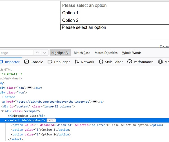This screenshot has width=169, height=142.
Task: Toggle Highlight All find option
Action: [60, 53]
